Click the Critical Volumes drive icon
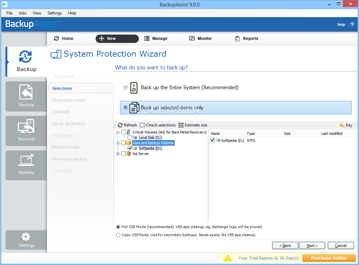The height and width of the screenshot is (265, 359). pyautogui.click(x=128, y=132)
